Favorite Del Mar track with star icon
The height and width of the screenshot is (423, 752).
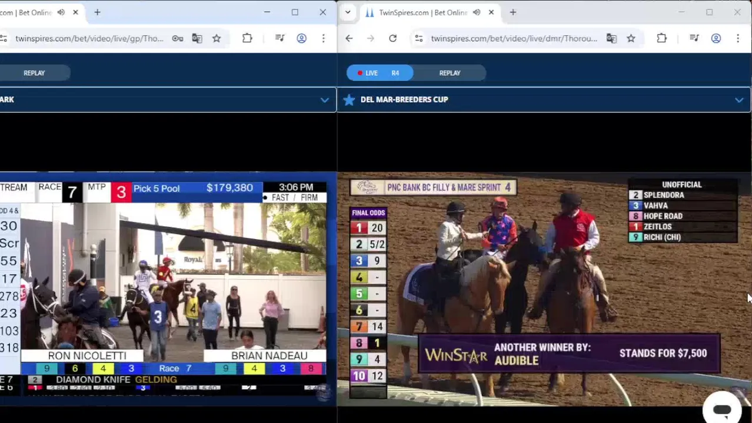click(349, 100)
